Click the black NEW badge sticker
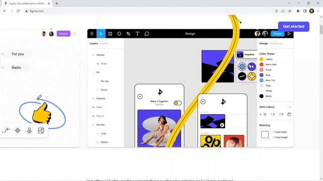Viewport: 323px width, 181px height. pos(242,76)
